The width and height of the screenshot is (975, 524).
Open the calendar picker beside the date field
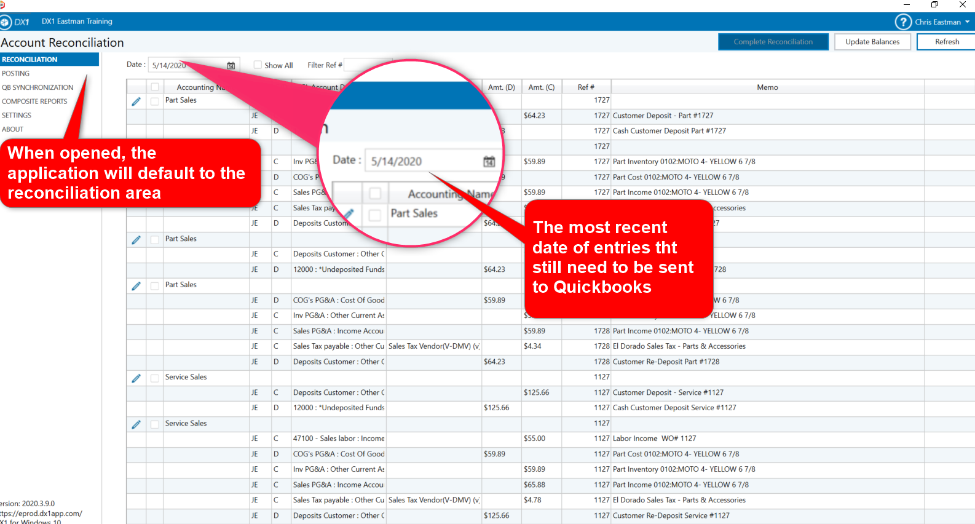(x=231, y=66)
